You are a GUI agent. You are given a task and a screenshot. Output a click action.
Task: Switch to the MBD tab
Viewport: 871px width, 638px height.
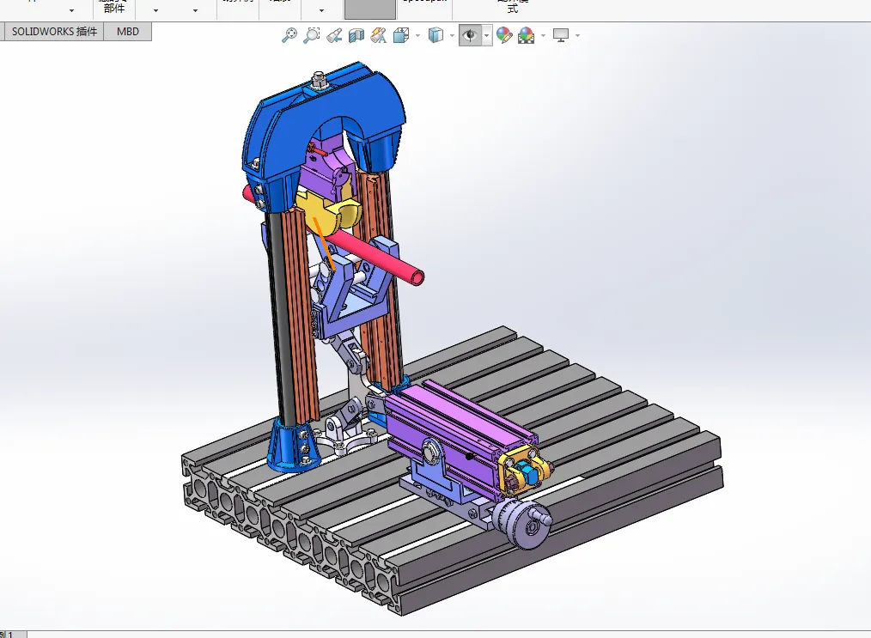pyautogui.click(x=128, y=32)
